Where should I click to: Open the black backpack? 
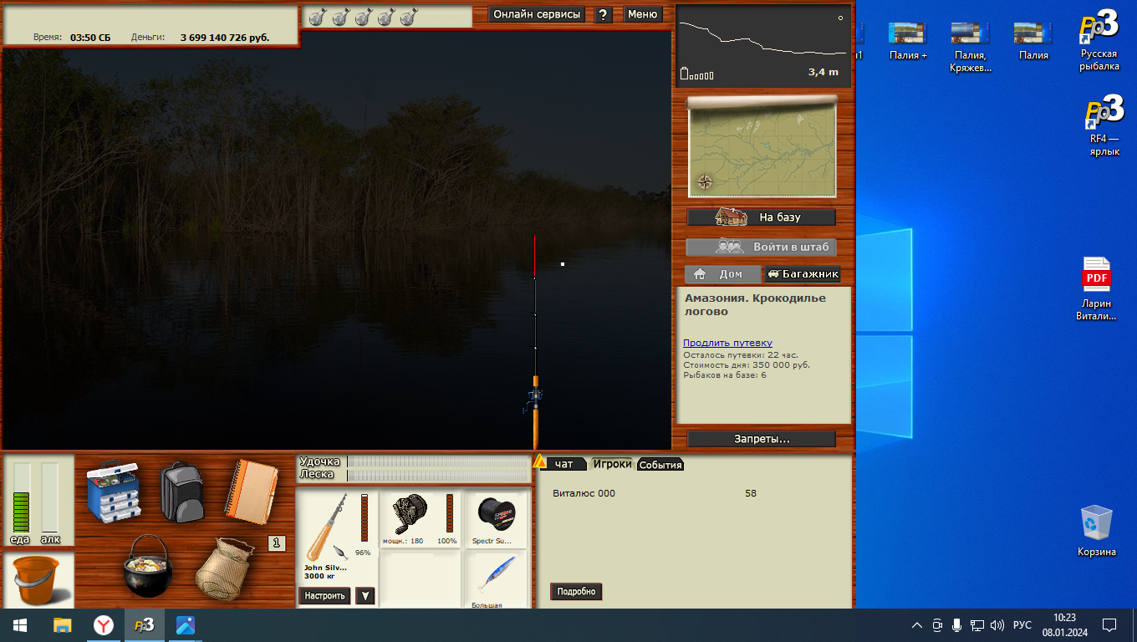(x=182, y=492)
